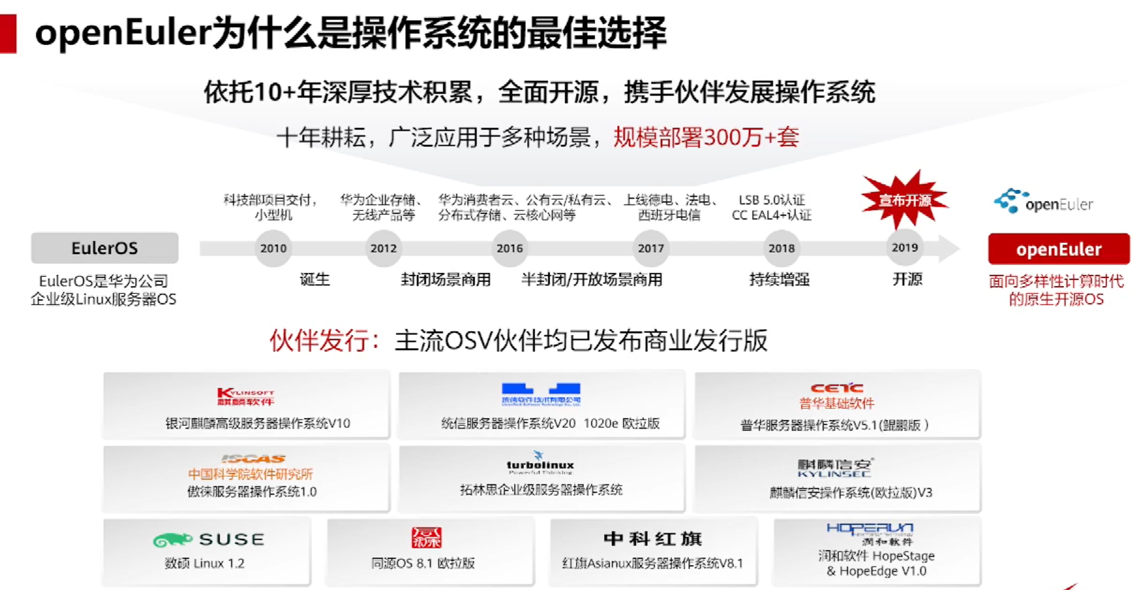
Task: Click the 依托10+年深厚技术积累 subtitle
Action: pos(539,92)
